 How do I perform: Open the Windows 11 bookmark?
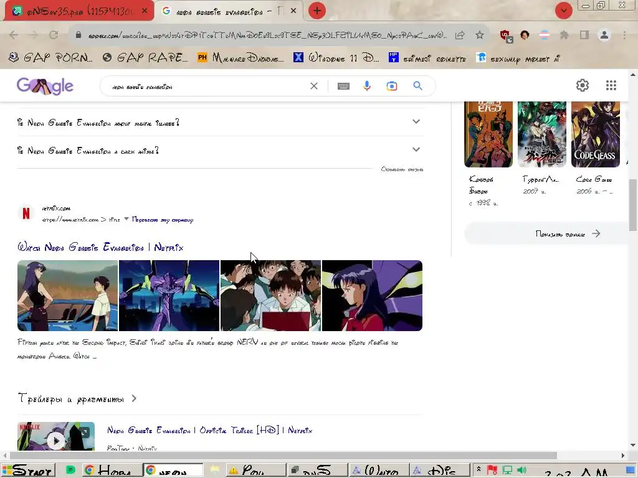(336, 58)
